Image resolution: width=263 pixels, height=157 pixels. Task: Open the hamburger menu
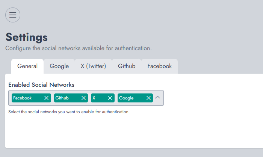(x=13, y=15)
